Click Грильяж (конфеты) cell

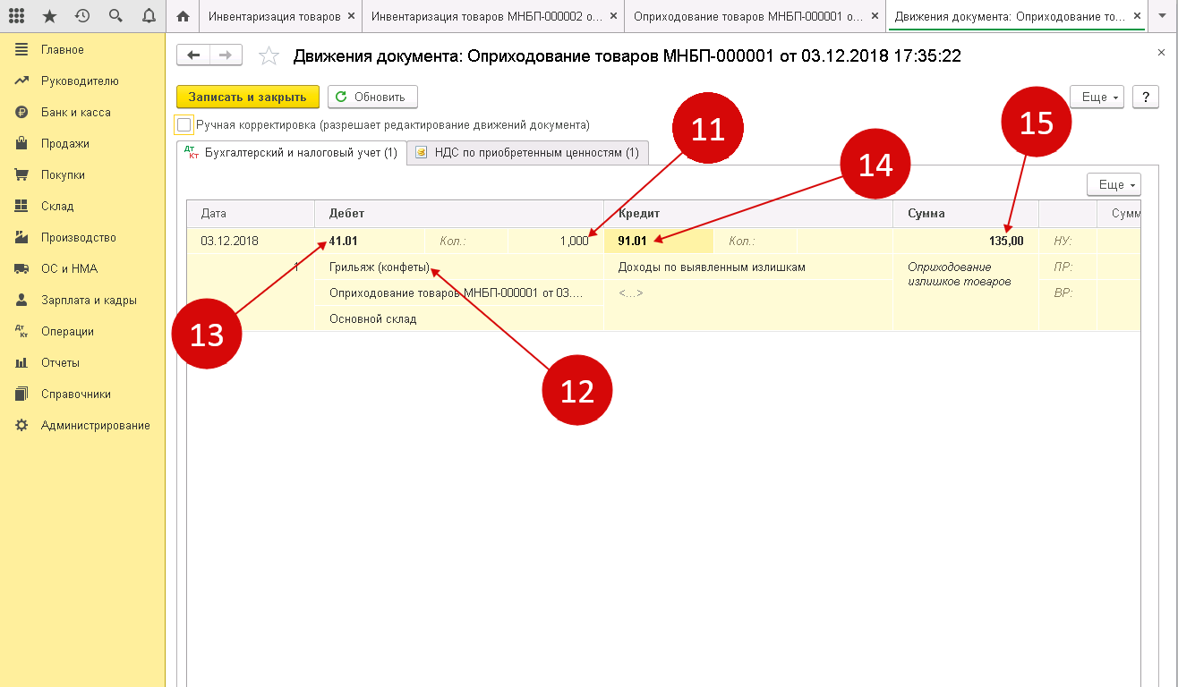(x=459, y=267)
